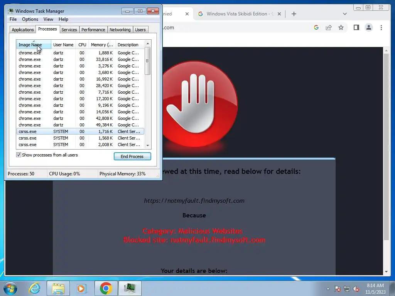The image size is (395, 296).
Task: Close the Windows Vista Skibidi Edition tab
Action: (279, 14)
